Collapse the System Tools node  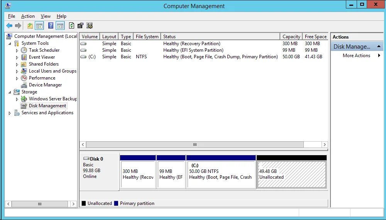click(x=10, y=44)
